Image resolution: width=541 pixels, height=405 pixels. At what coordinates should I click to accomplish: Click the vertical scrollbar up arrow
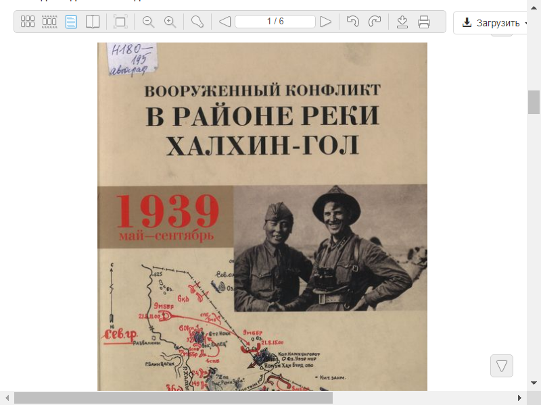click(x=534, y=8)
